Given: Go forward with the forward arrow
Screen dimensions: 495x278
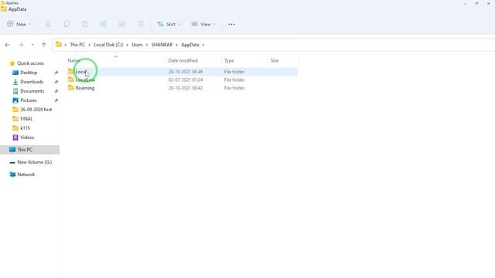Looking at the screenshot, I should (x=21, y=45).
